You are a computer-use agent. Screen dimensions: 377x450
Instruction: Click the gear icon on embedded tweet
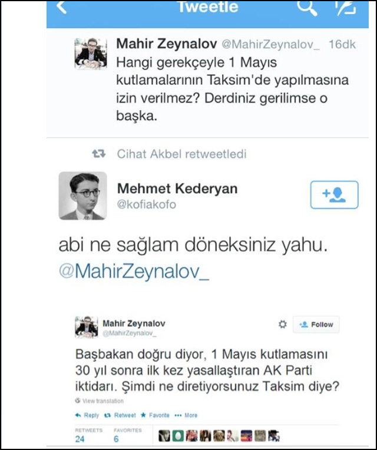(x=282, y=325)
